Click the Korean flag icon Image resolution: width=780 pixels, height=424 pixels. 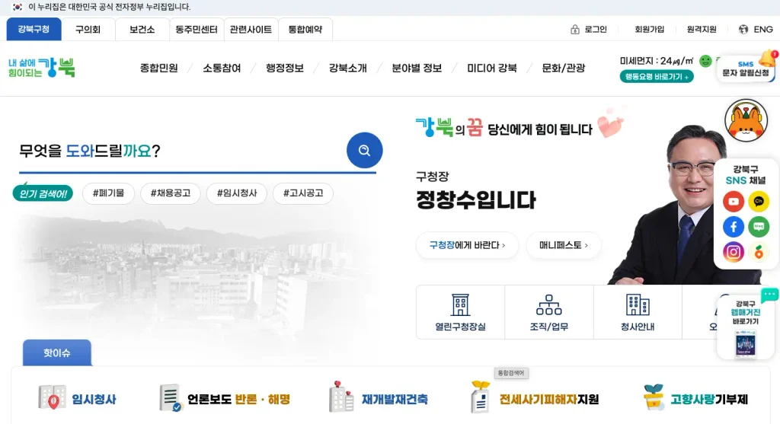tap(18, 7)
